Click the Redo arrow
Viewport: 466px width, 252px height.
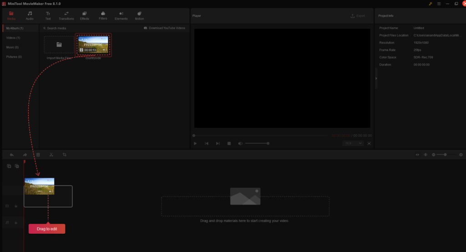25,155
